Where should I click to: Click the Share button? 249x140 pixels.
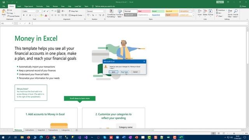(x=243, y=6)
